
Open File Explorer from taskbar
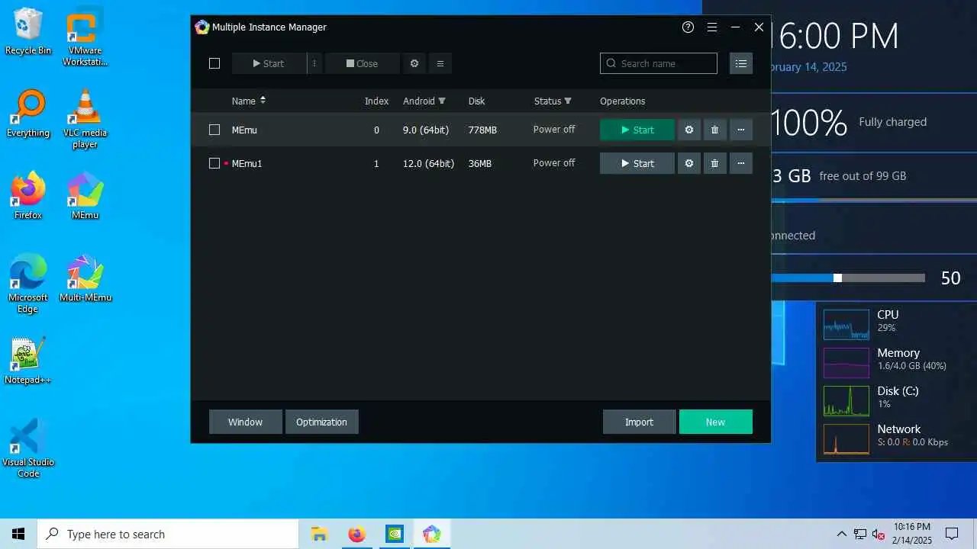319,534
